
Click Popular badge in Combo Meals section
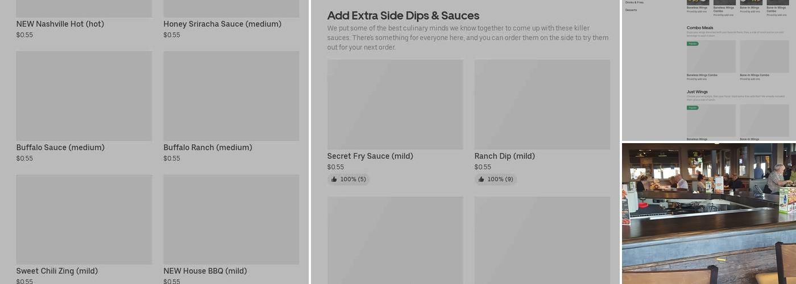coord(693,44)
